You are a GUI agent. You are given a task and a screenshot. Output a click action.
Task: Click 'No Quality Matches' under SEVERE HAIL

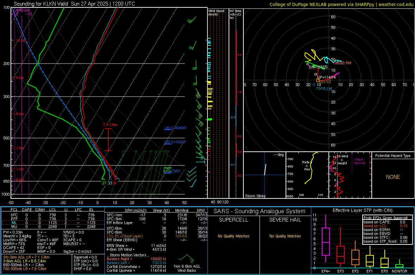point(285,236)
